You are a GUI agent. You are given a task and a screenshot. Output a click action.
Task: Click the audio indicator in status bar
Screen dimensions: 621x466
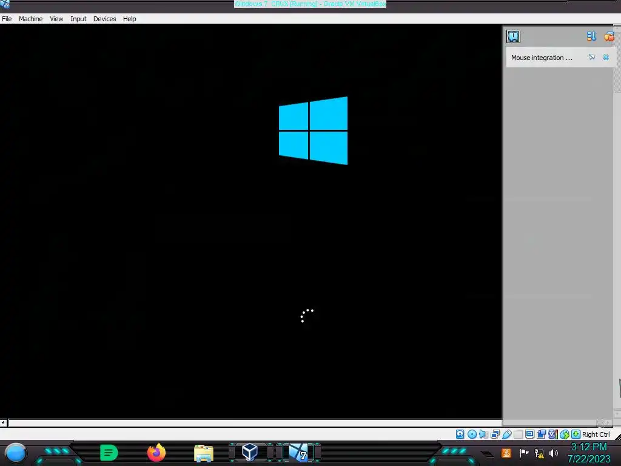[x=483, y=434]
